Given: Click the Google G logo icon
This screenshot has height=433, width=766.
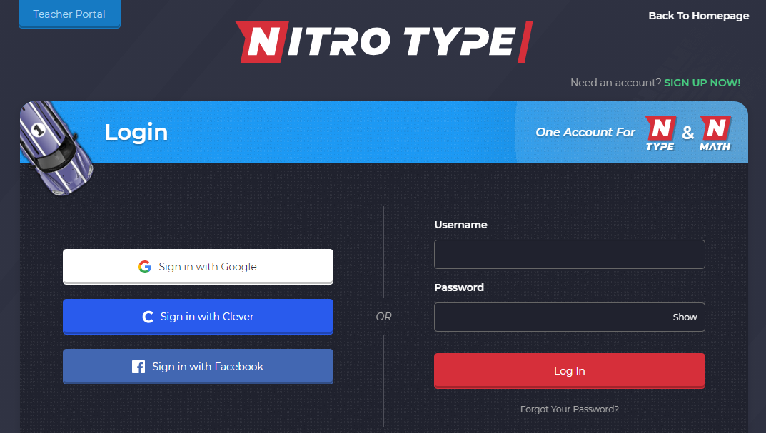Looking at the screenshot, I should (145, 267).
